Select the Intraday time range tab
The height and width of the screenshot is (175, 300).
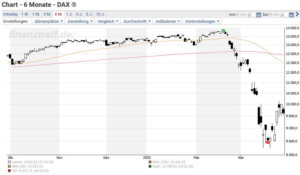tap(11, 14)
